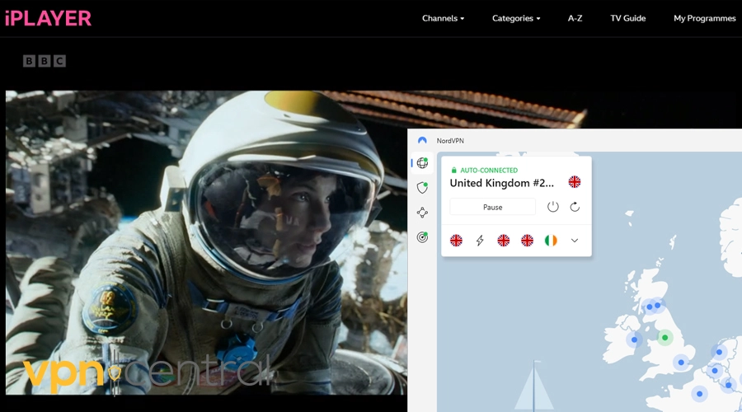Viewport: 742px width, 412px height.
Task: Open the Meshnet icon in NordVPN sidebar
Action: pyautogui.click(x=422, y=213)
